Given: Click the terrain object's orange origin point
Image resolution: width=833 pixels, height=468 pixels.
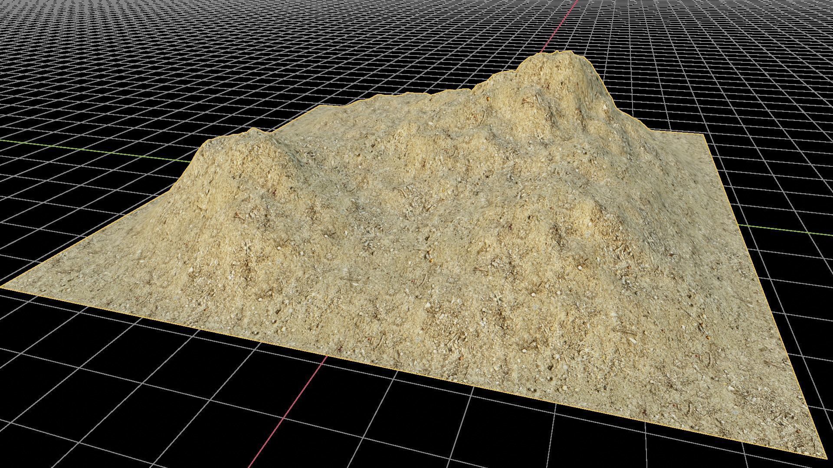Looking at the screenshot, I should pos(443,191).
